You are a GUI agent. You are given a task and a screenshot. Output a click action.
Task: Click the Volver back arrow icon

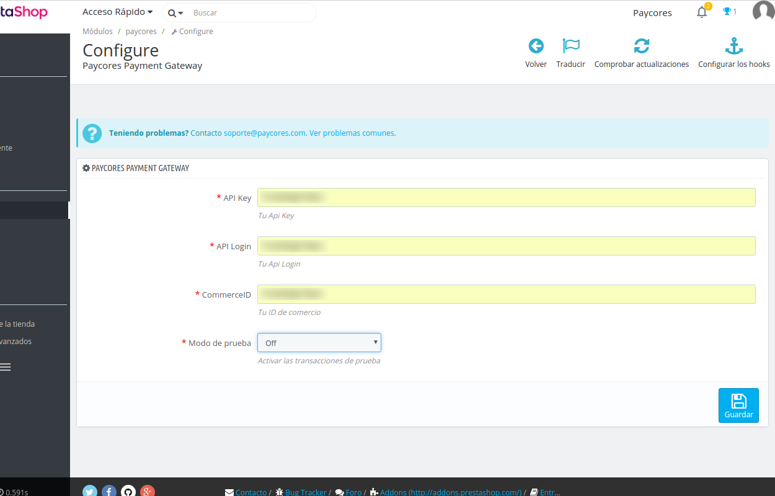click(536, 46)
